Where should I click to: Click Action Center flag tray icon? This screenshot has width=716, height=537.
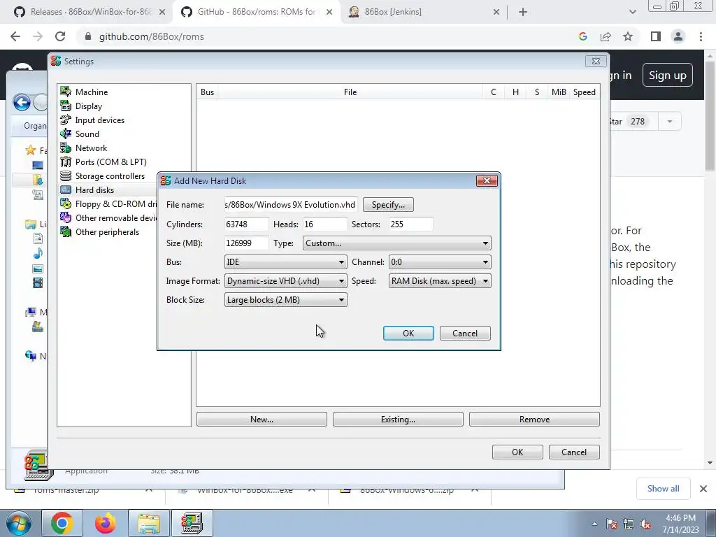(x=612, y=524)
